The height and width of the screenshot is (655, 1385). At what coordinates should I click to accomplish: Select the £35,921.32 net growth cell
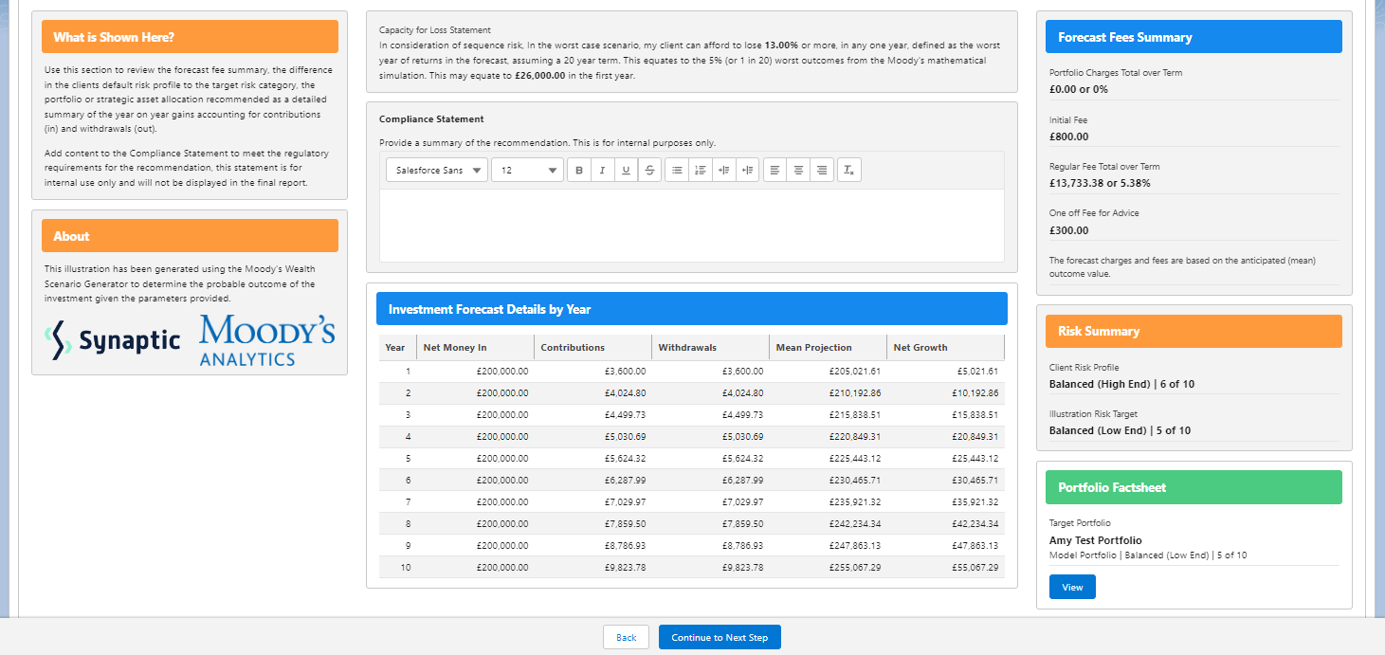click(945, 501)
